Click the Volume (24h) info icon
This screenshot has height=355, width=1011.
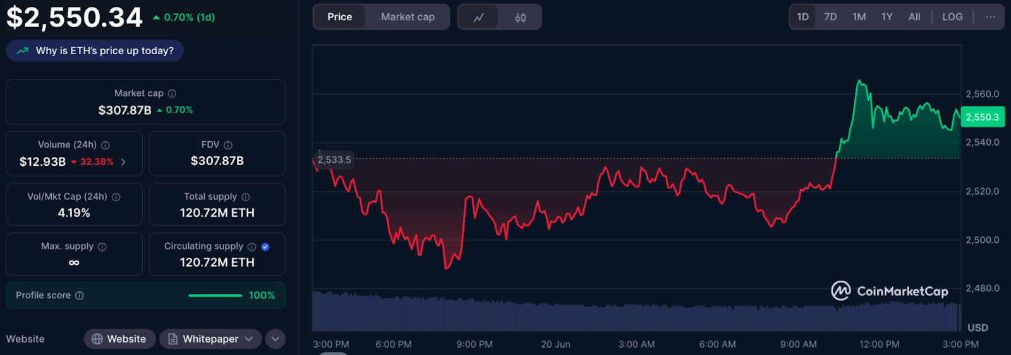pyautogui.click(x=106, y=145)
